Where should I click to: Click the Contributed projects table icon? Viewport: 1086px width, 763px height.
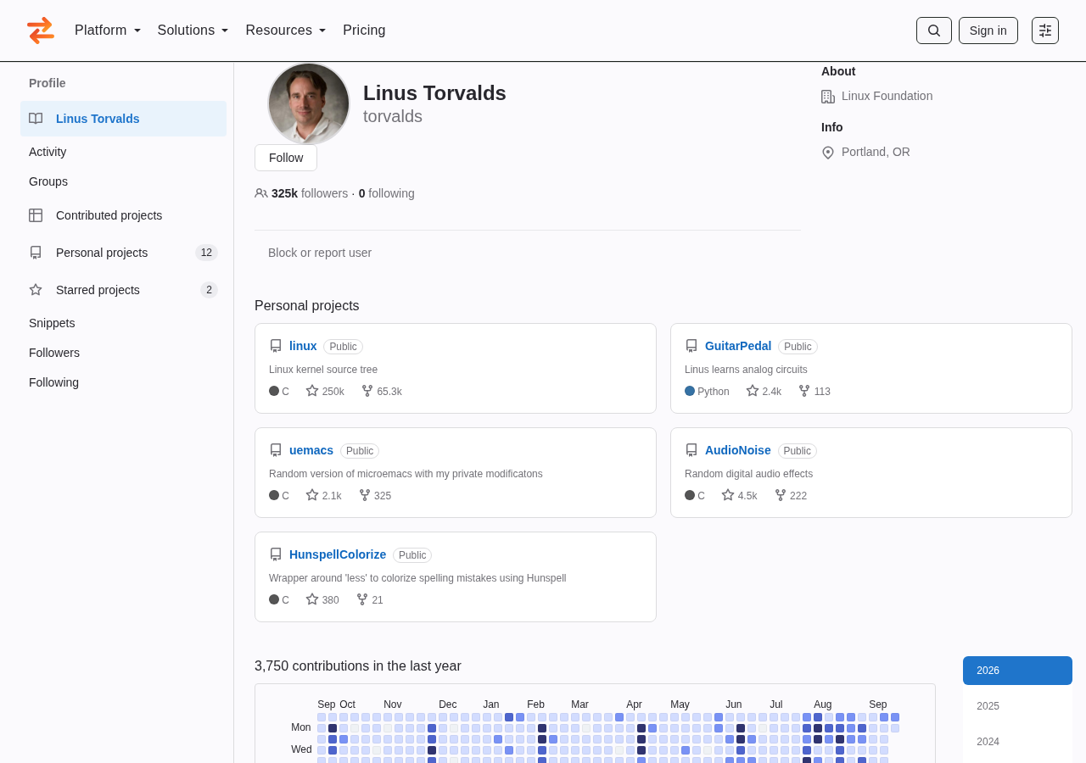point(36,215)
